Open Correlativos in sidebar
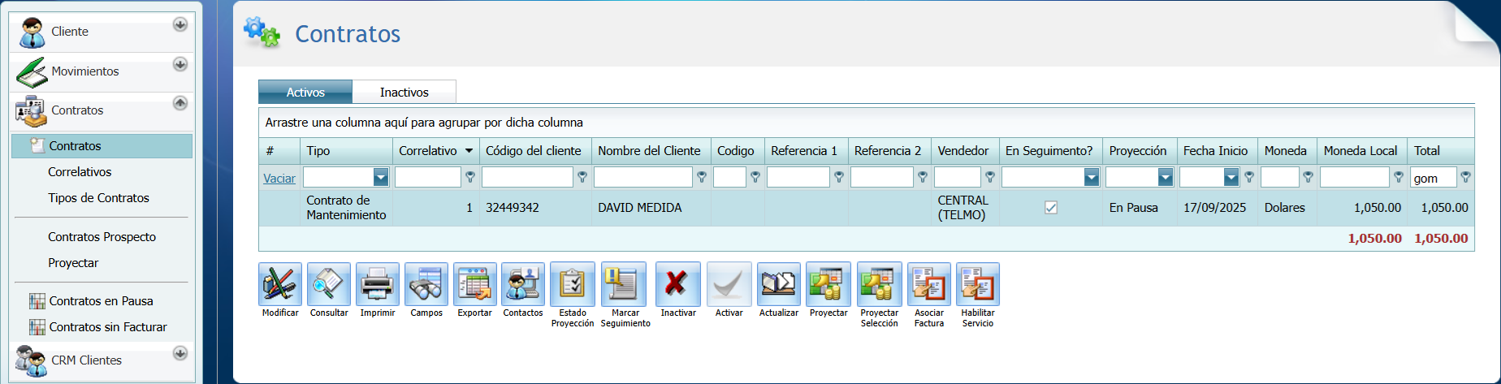The width and height of the screenshot is (1501, 384). 80,172
